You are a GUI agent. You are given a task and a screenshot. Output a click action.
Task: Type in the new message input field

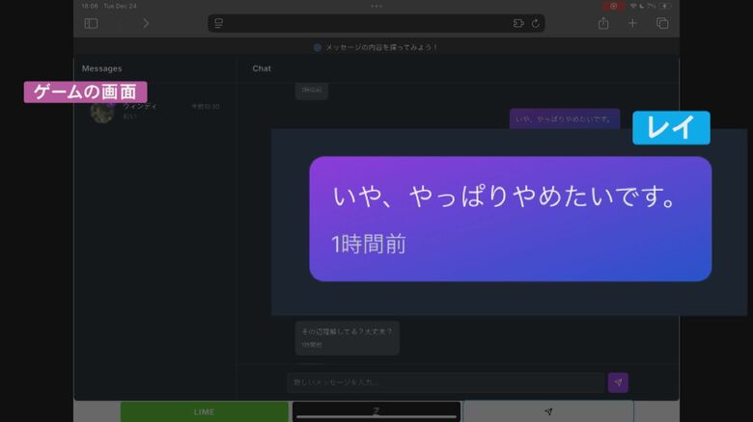click(x=444, y=382)
